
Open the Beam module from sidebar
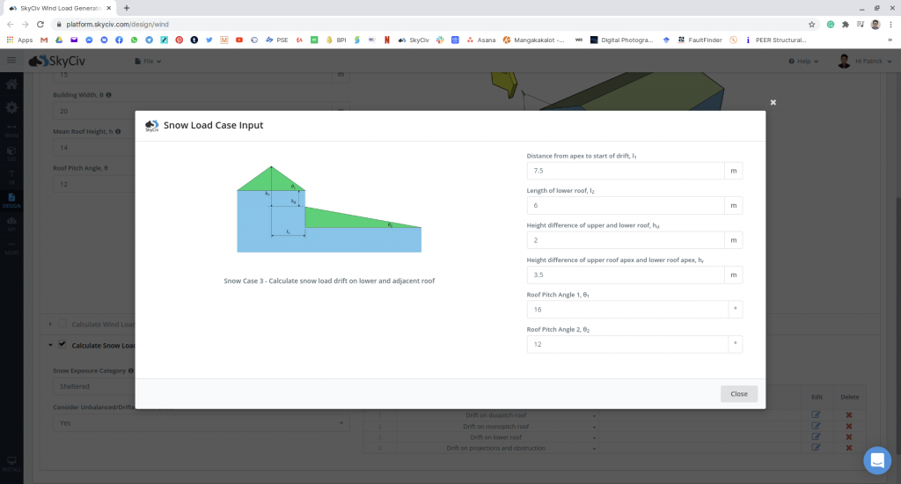pos(11,130)
